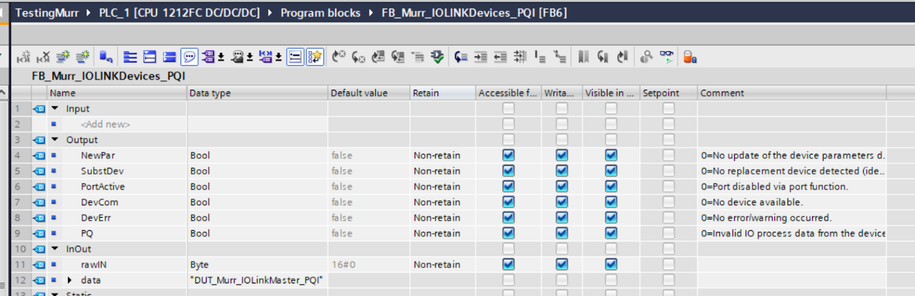Click the go to next error icon
This screenshot has height=296, width=915.
359,57
